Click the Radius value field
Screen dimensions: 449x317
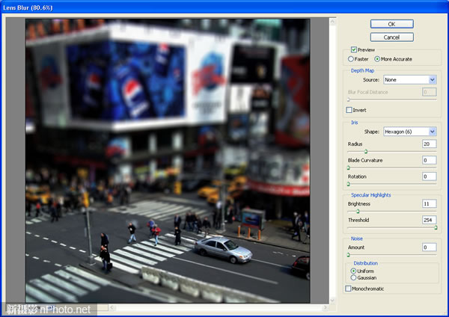pyautogui.click(x=430, y=144)
